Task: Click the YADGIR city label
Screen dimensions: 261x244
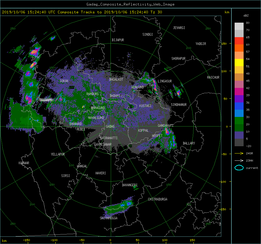Action: click(201, 44)
